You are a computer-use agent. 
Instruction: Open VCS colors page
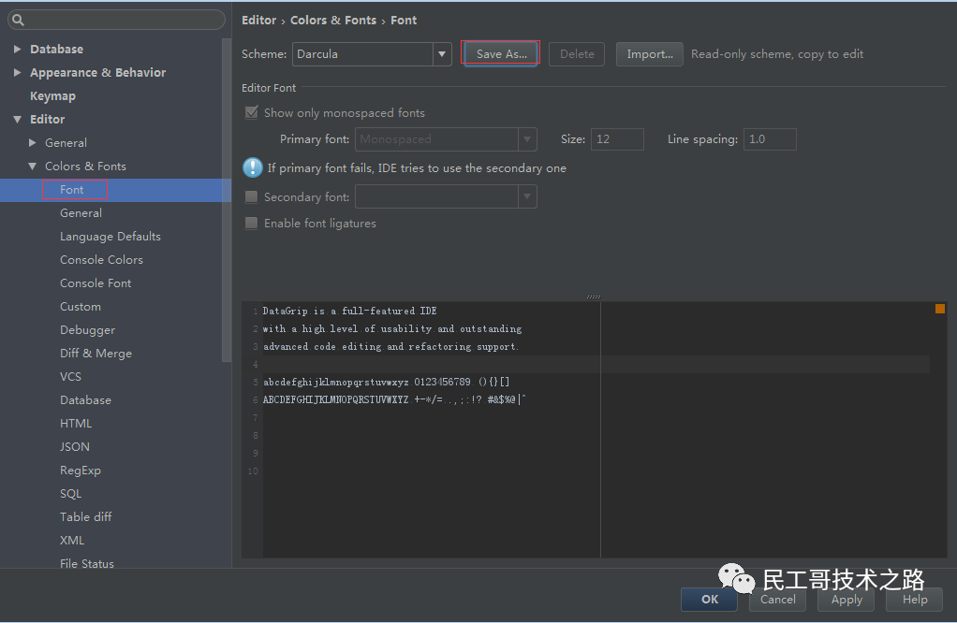pos(70,377)
